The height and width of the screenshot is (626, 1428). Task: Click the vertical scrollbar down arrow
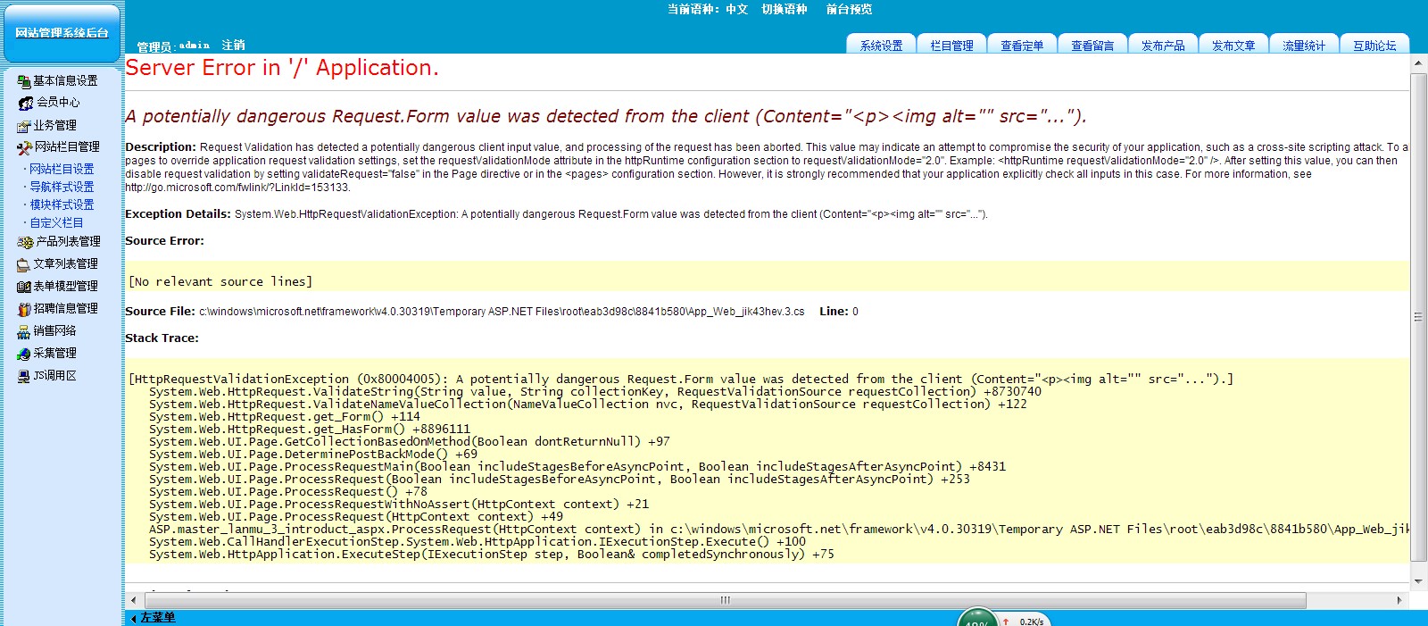click(1418, 581)
